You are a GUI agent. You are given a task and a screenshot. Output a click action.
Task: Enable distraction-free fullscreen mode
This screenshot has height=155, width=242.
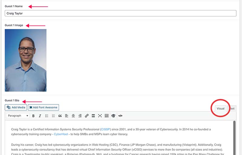coord(100,116)
